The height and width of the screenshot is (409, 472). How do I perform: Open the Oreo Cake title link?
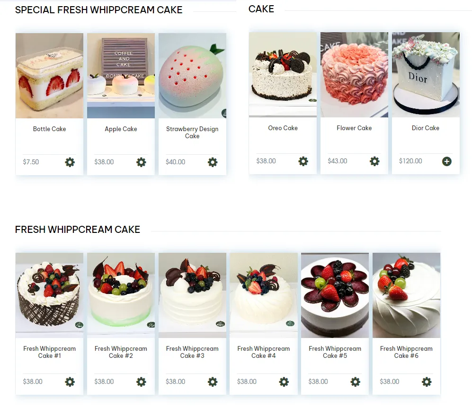(x=283, y=128)
